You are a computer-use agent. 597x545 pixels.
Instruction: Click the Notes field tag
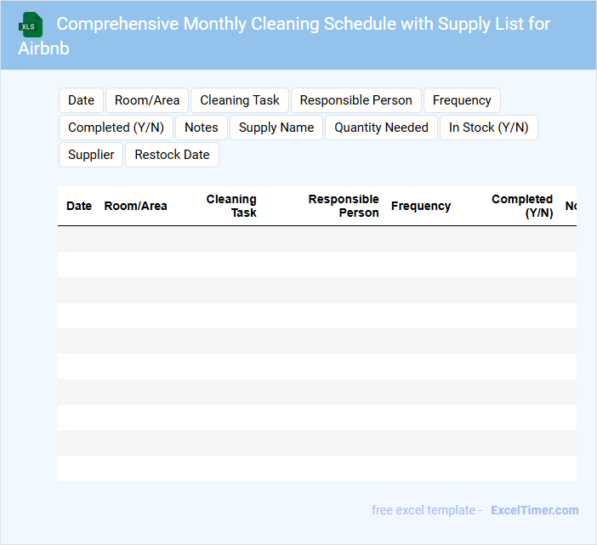tap(202, 128)
